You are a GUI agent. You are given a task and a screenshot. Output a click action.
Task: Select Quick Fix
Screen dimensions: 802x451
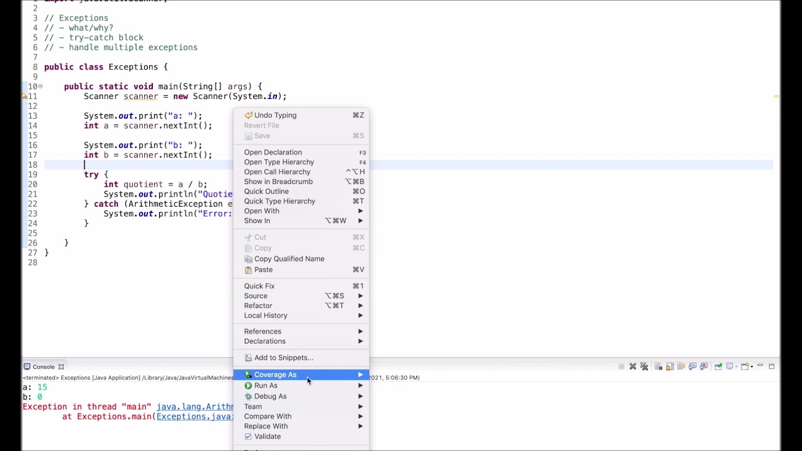301,286
